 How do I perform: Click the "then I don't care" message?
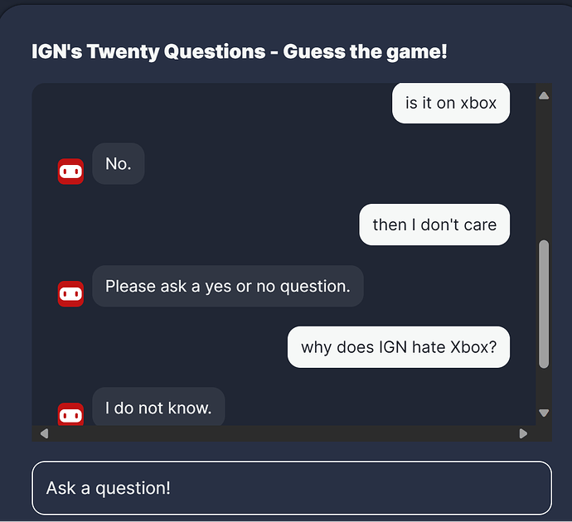[434, 225]
